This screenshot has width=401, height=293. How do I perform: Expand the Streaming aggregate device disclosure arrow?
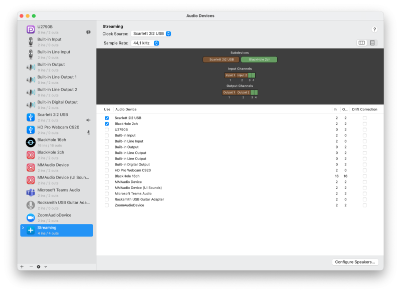pos(23,227)
